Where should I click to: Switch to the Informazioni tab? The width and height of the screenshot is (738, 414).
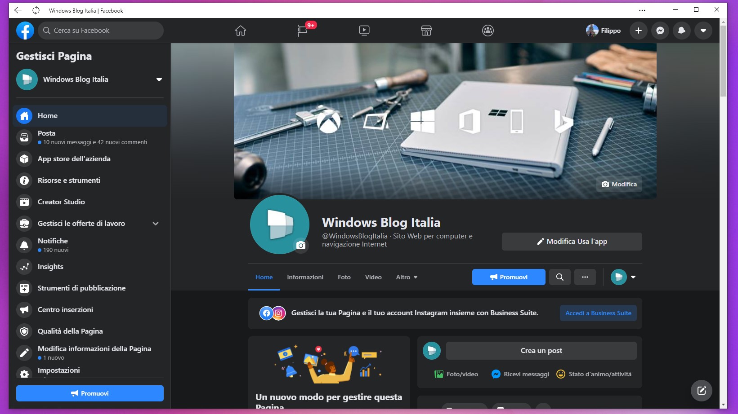tap(305, 277)
